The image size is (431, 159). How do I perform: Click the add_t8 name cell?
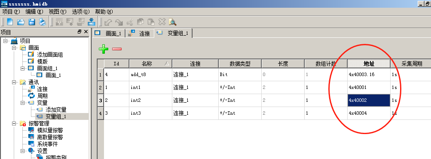[x=151, y=74]
